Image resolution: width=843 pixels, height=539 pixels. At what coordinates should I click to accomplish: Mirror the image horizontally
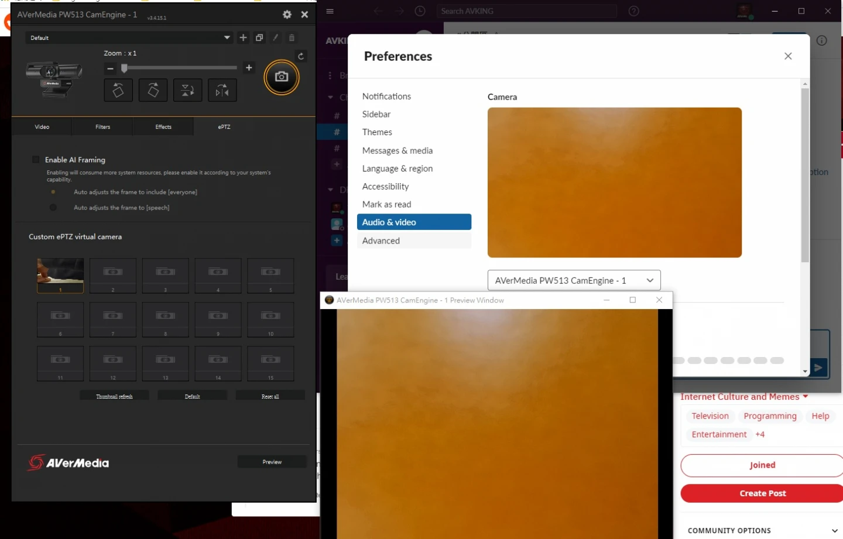click(x=222, y=90)
